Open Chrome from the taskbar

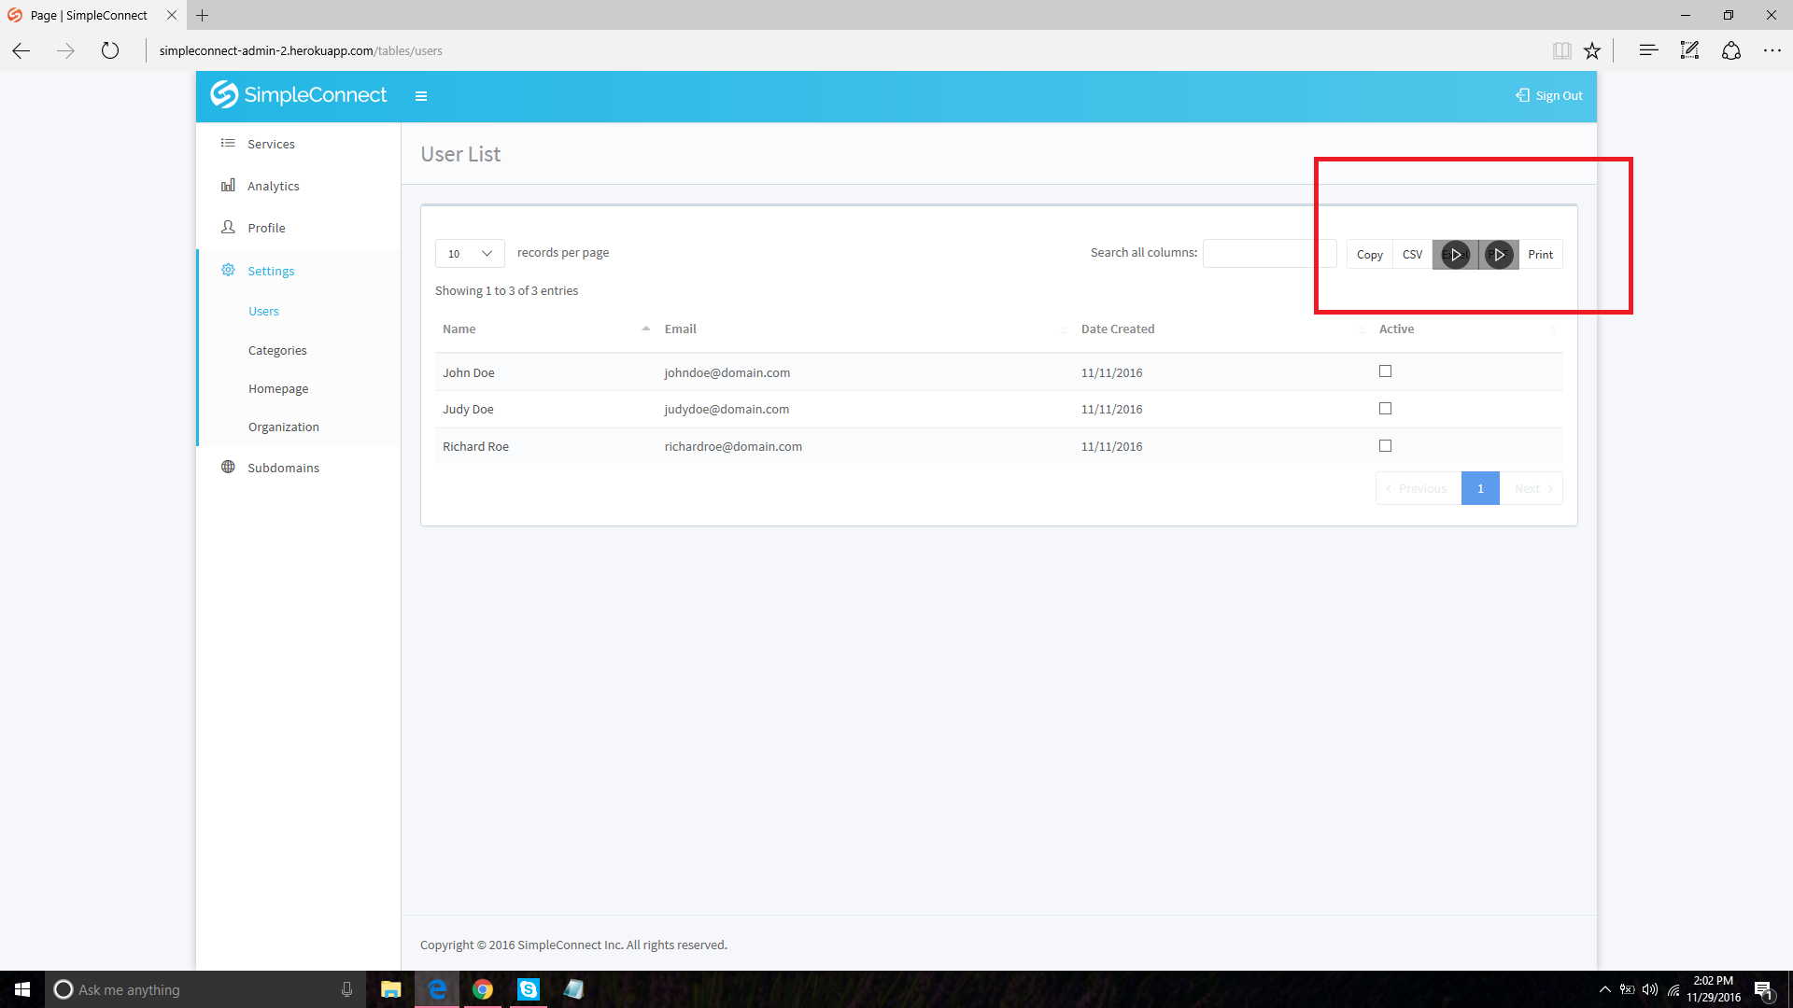pos(483,989)
